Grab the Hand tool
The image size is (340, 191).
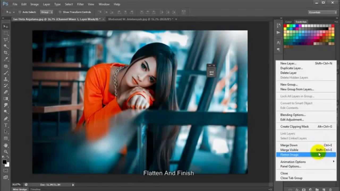(x=5, y=145)
